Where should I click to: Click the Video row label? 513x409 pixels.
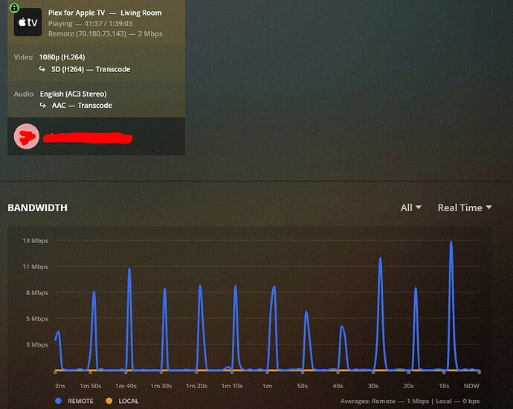(23, 57)
